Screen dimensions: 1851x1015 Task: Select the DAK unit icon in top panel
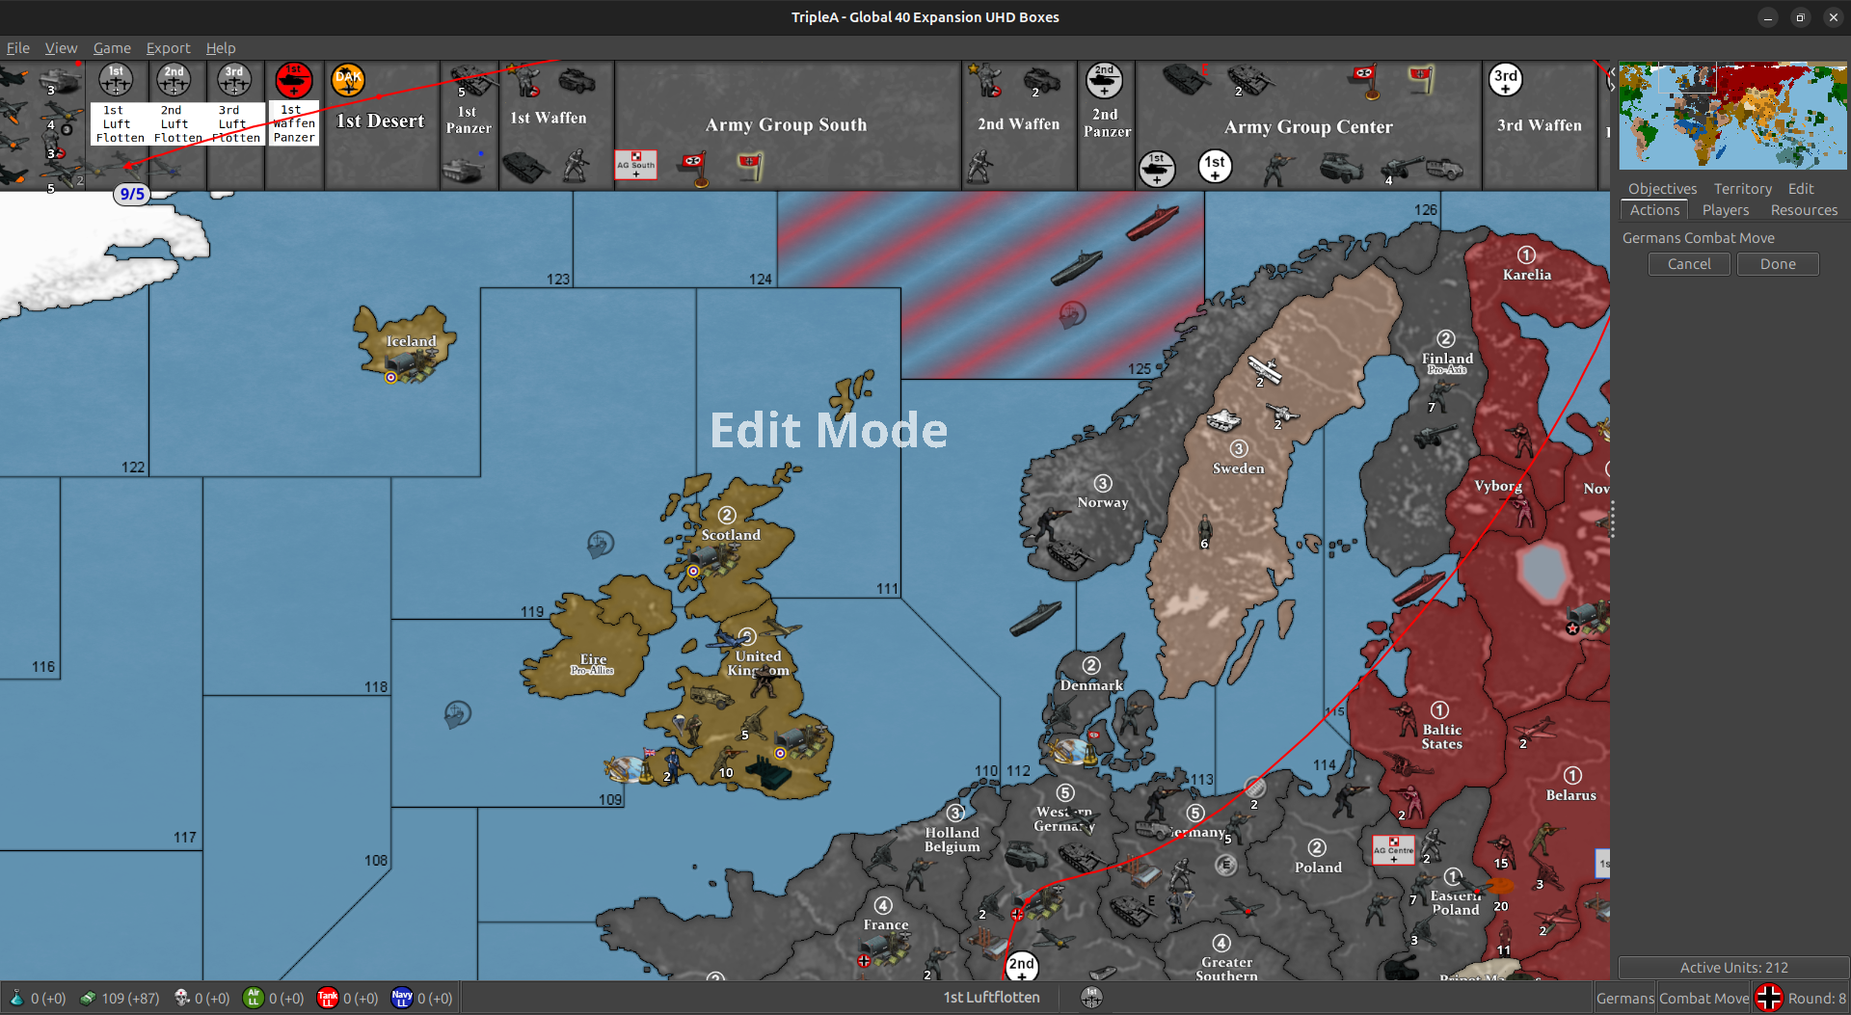348,79
